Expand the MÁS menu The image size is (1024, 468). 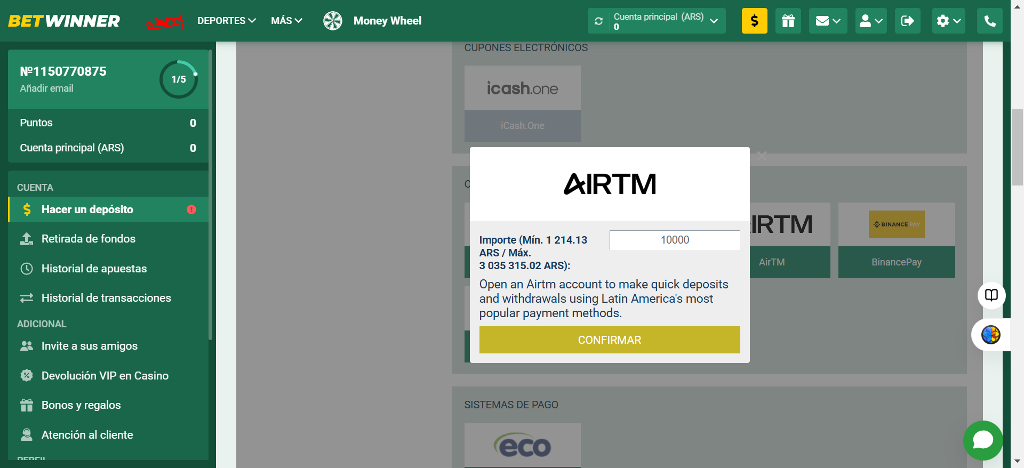pyautogui.click(x=286, y=21)
